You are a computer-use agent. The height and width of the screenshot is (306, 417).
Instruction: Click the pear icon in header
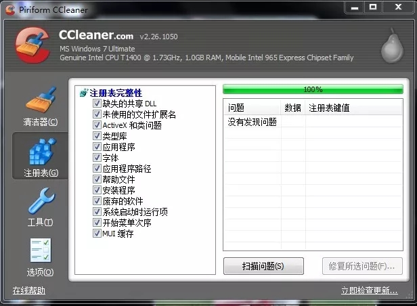tap(392, 45)
